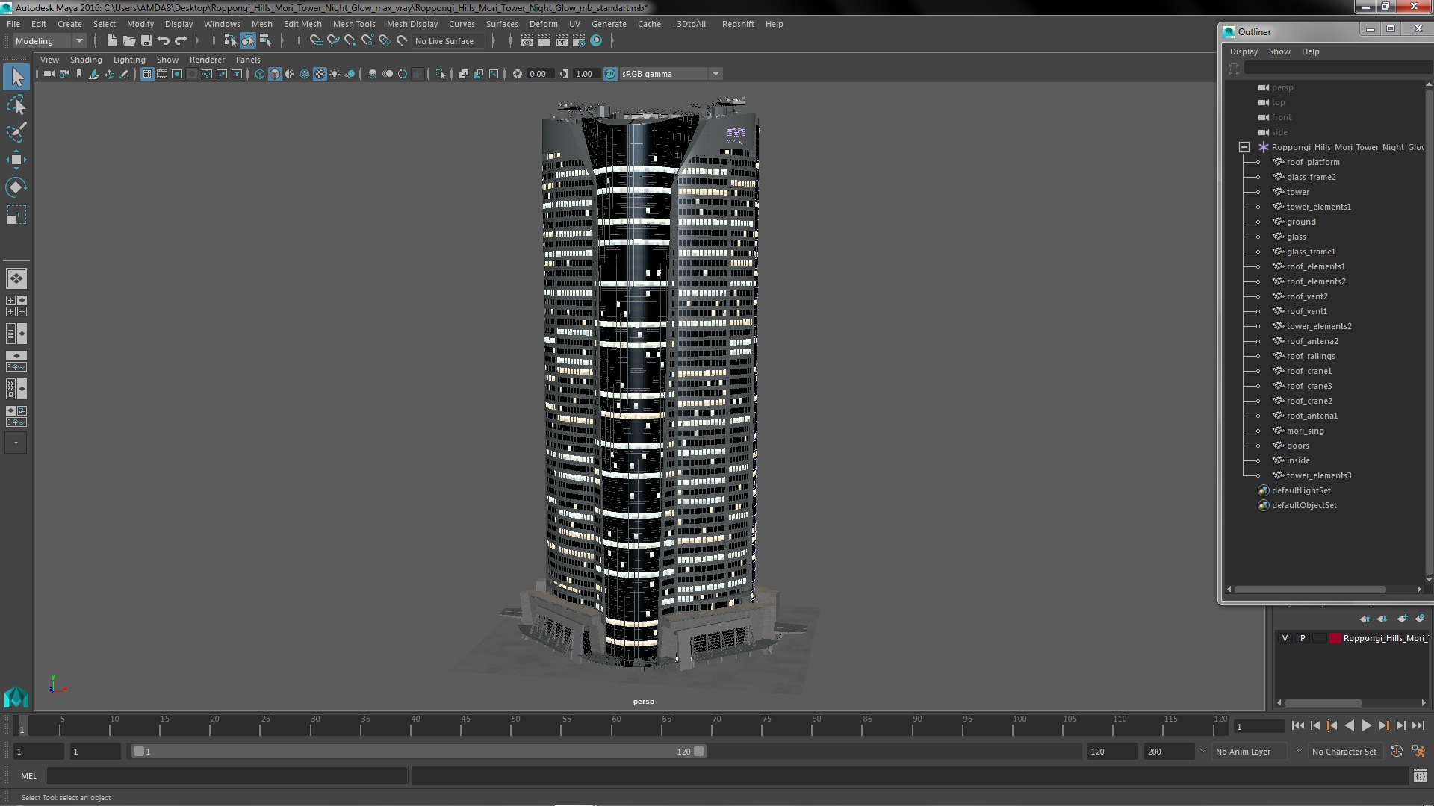The height and width of the screenshot is (806, 1434).
Task: Switch to four view layout
Action: coord(16,306)
